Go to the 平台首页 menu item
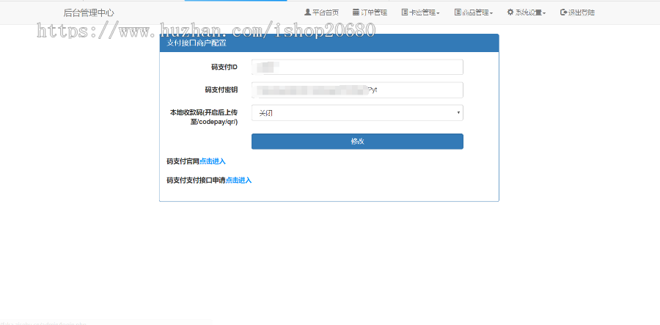The image size is (660, 325). pyautogui.click(x=326, y=12)
